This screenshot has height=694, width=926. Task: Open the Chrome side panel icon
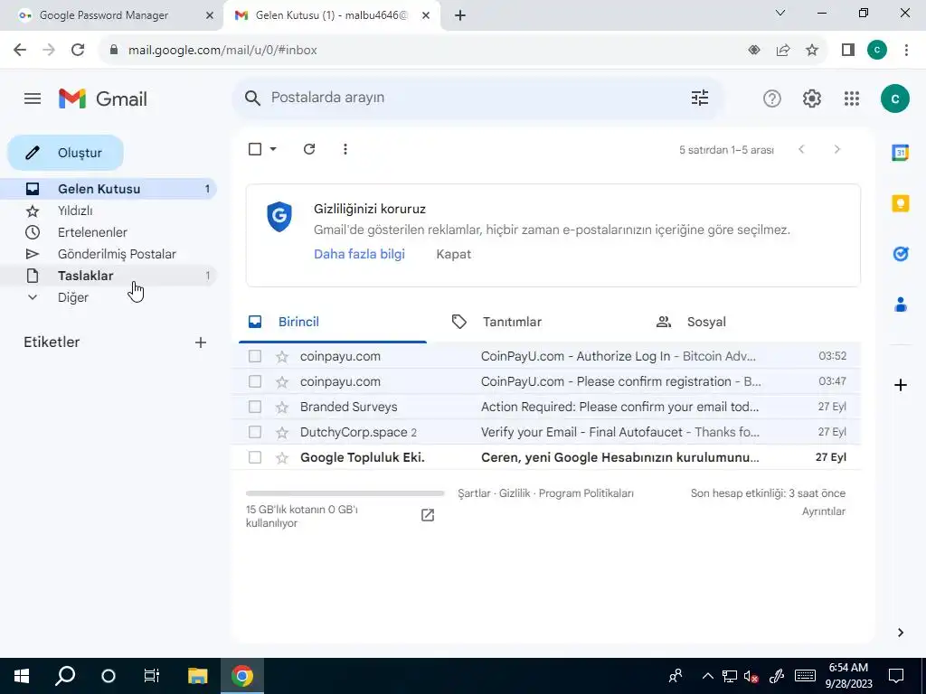tap(848, 51)
